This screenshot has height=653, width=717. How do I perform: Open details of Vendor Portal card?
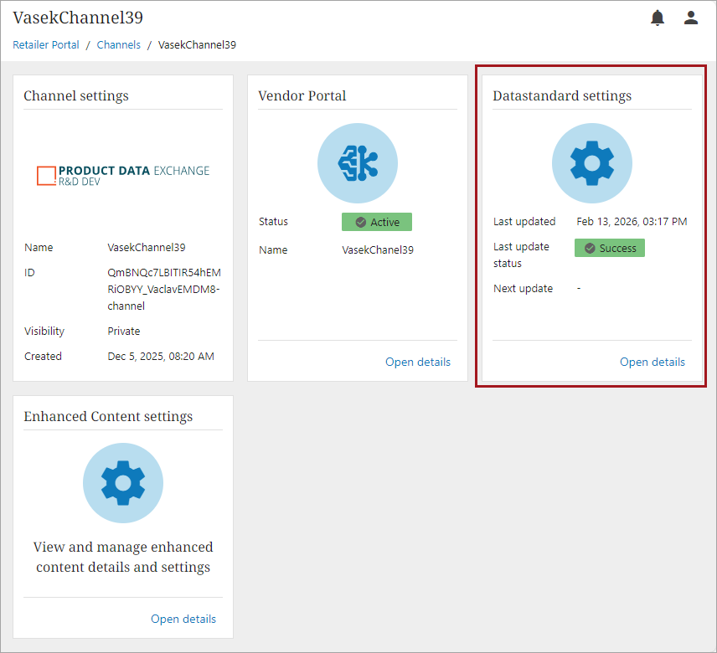click(417, 362)
